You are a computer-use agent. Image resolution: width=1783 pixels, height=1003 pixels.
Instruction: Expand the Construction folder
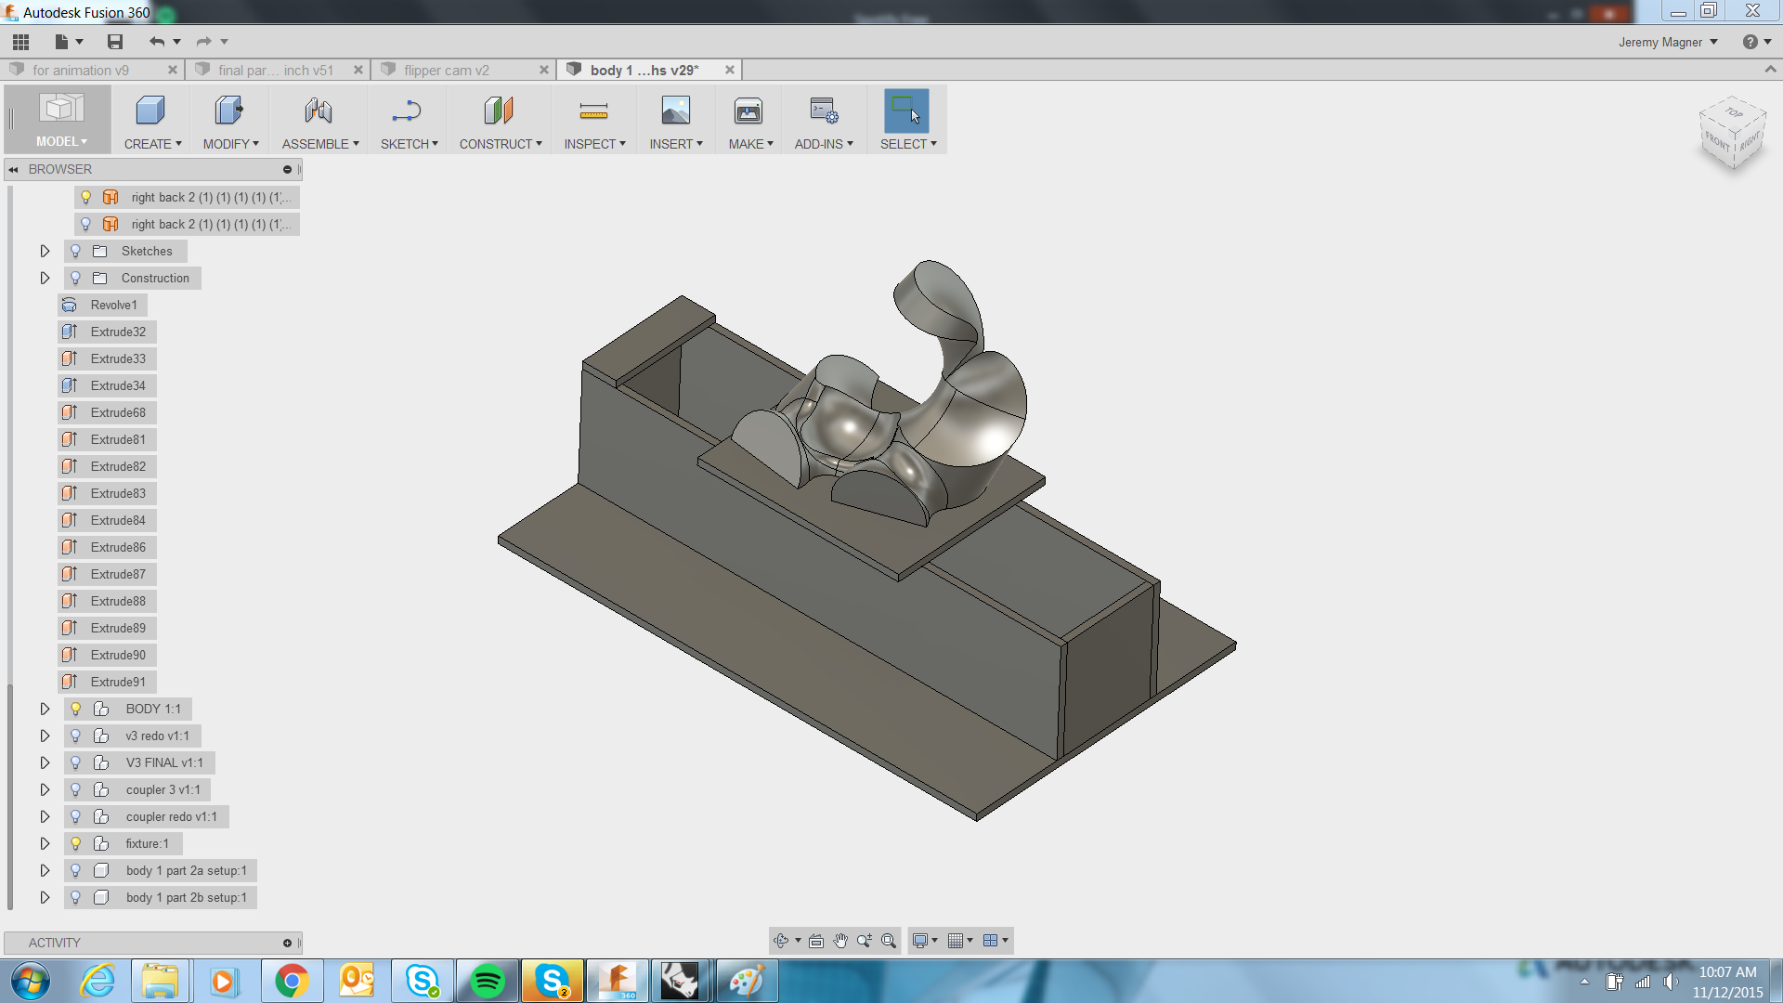45,278
